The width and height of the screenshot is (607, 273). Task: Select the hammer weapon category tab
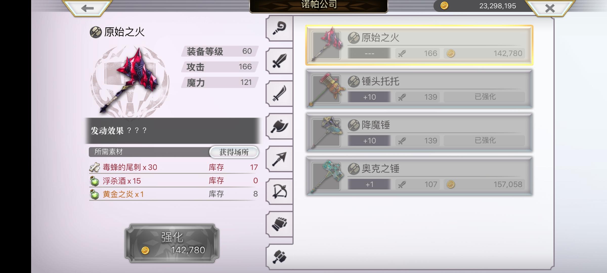(x=279, y=257)
